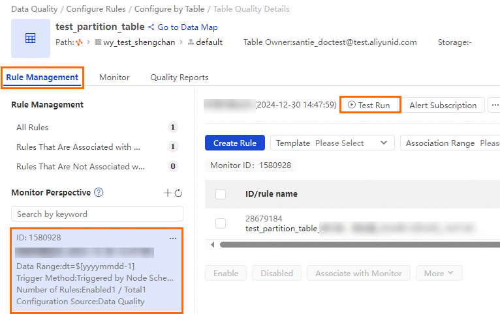
Task: Click the Create Rule button
Action: click(x=235, y=143)
